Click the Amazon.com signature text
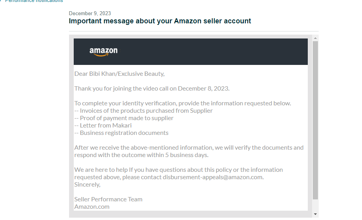Viewport: 362px width, 220px height. tap(92, 207)
